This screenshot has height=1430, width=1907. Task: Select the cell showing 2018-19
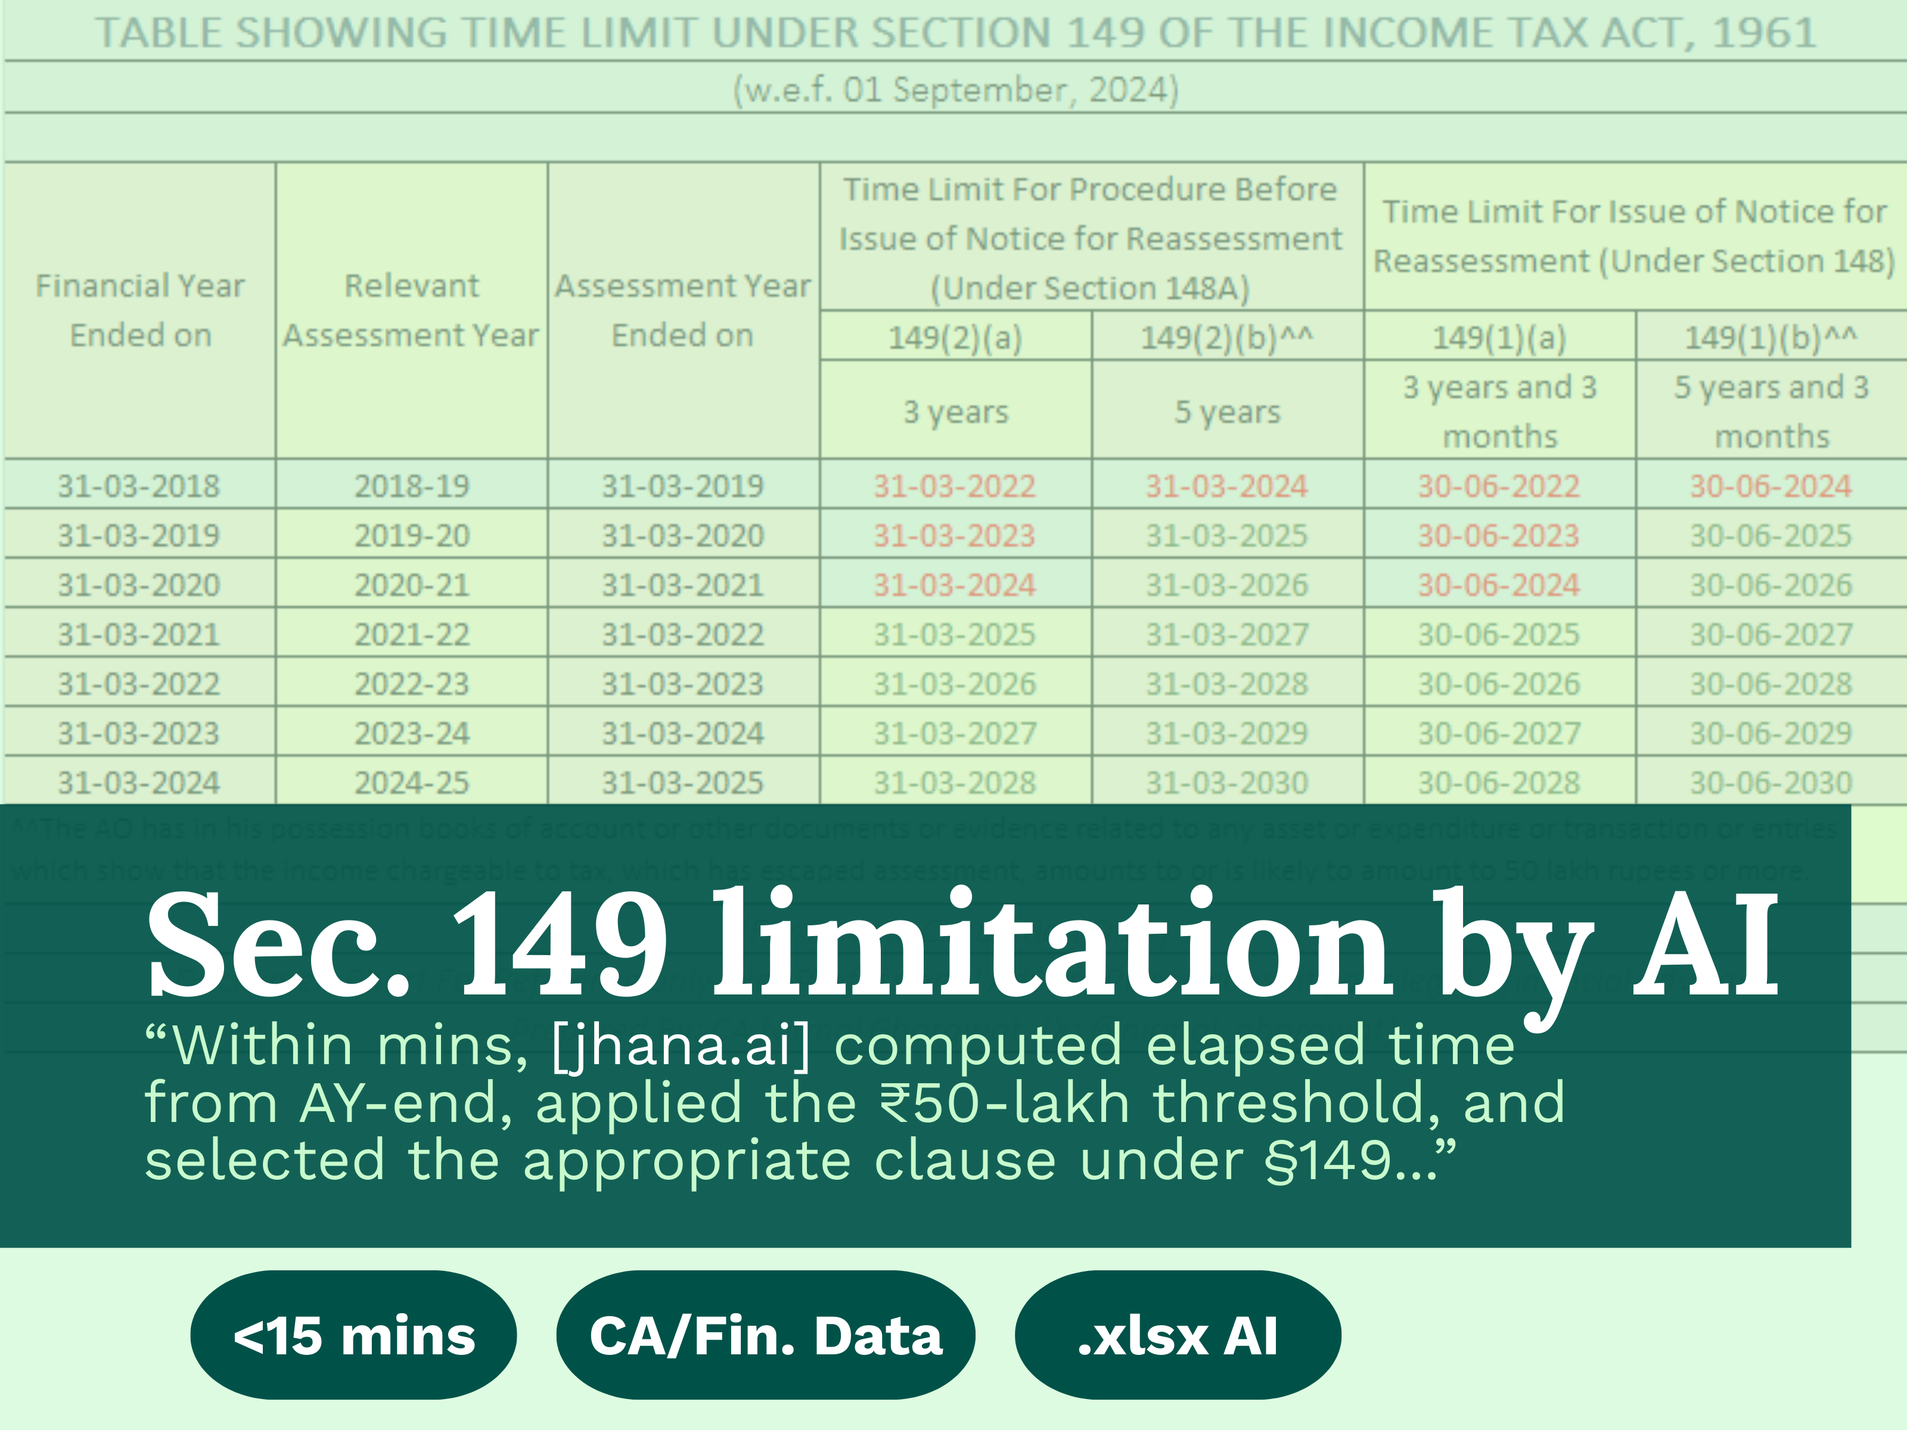(411, 485)
